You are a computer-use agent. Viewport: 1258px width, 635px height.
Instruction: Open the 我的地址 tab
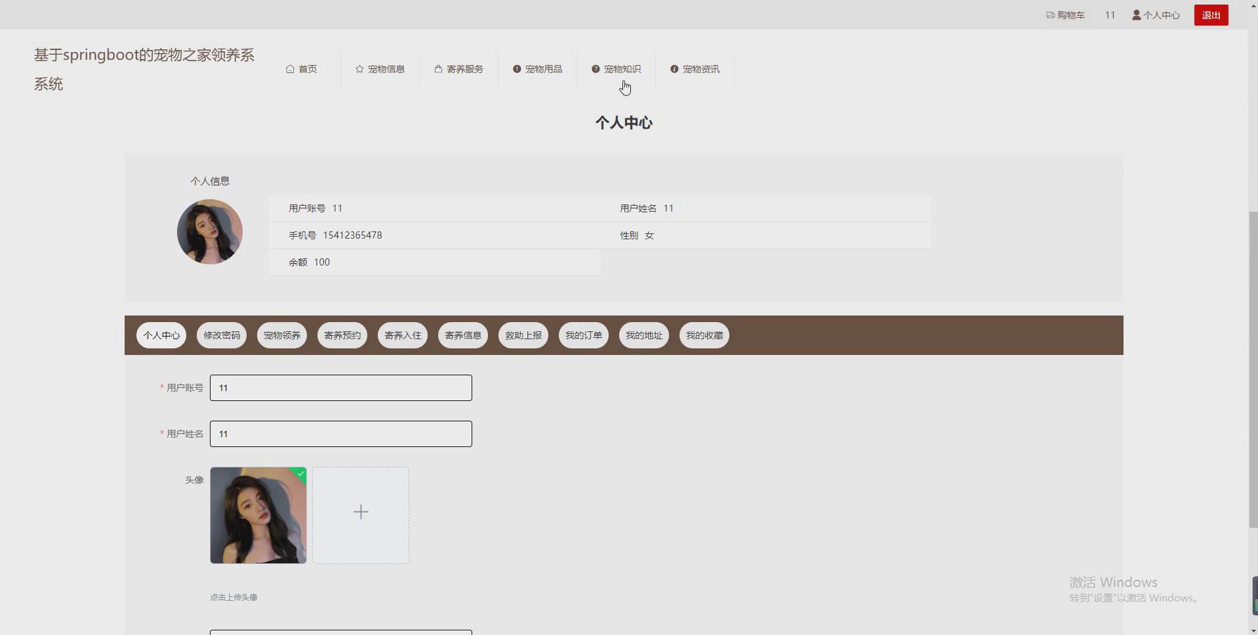pos(644,335)
